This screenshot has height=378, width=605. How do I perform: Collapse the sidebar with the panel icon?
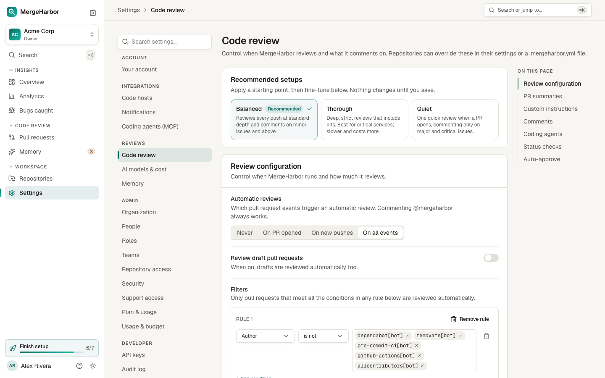[93, 13]
